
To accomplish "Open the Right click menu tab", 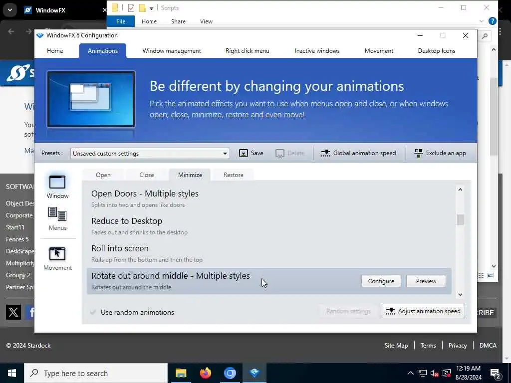I will (x=248, y=51).
